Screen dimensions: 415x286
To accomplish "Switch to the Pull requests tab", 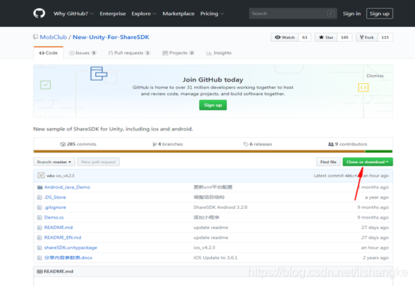I will pos(130,53).
